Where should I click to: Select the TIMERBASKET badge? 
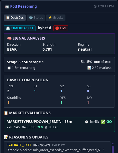tap(20, 28)
